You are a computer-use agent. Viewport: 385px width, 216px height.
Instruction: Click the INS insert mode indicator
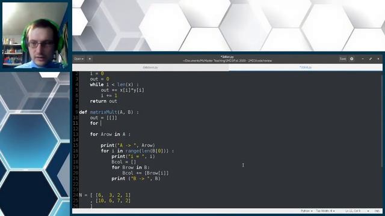377,211
